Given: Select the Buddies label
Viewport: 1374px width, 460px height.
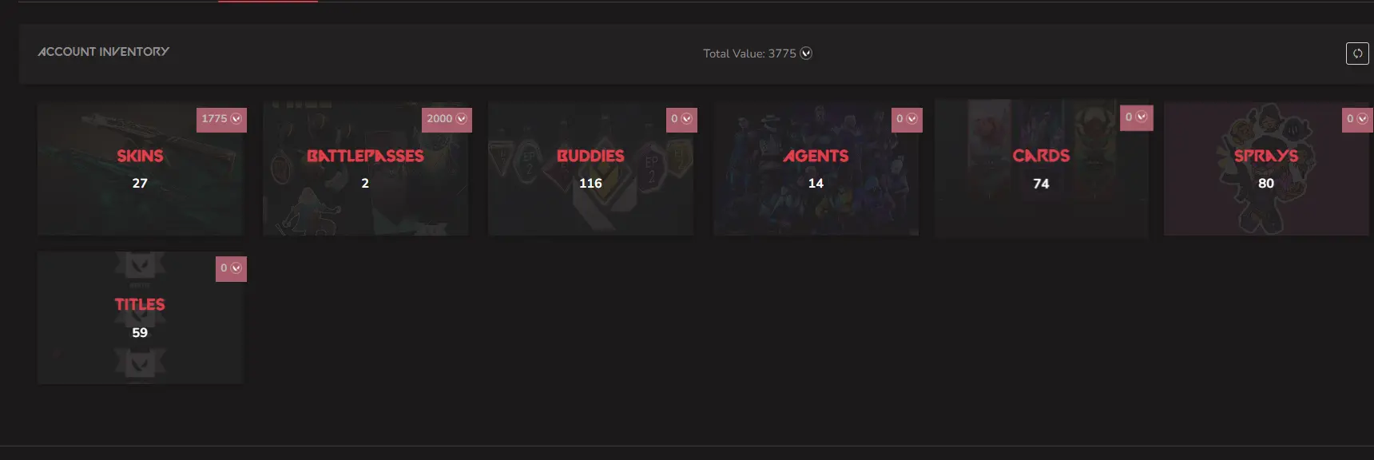Looking at the screenshot, I should [590, 157].
